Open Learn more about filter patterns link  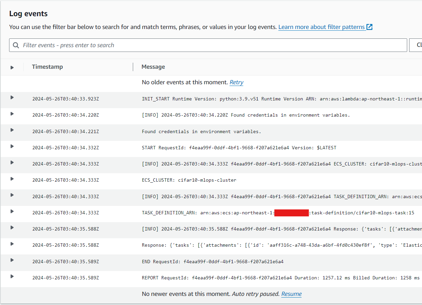[x=322, y=27]
